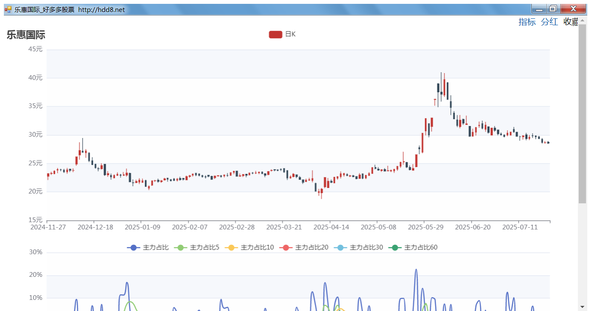Open the 指标 link
Image resolution: width=589 pixels, height=311 pixels.
tap(527, 22)
